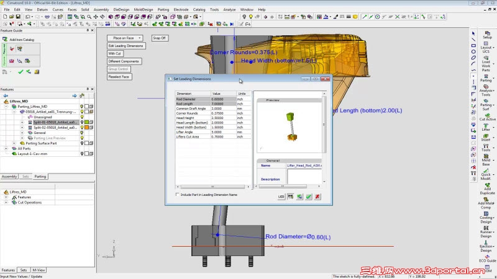The image size is (497, 279).
Task: Expand the Split-02-05018_Artikel node
Action: pos(22,128)
